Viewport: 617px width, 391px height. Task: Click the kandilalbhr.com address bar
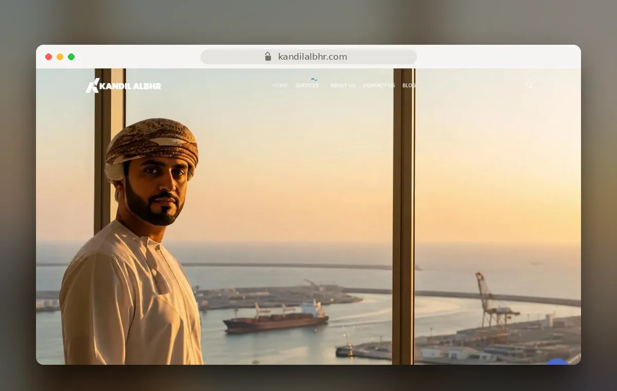point(308,57)
